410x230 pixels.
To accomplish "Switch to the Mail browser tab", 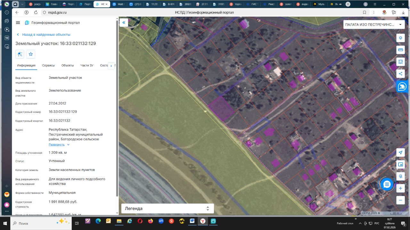I will click(119, 4).
